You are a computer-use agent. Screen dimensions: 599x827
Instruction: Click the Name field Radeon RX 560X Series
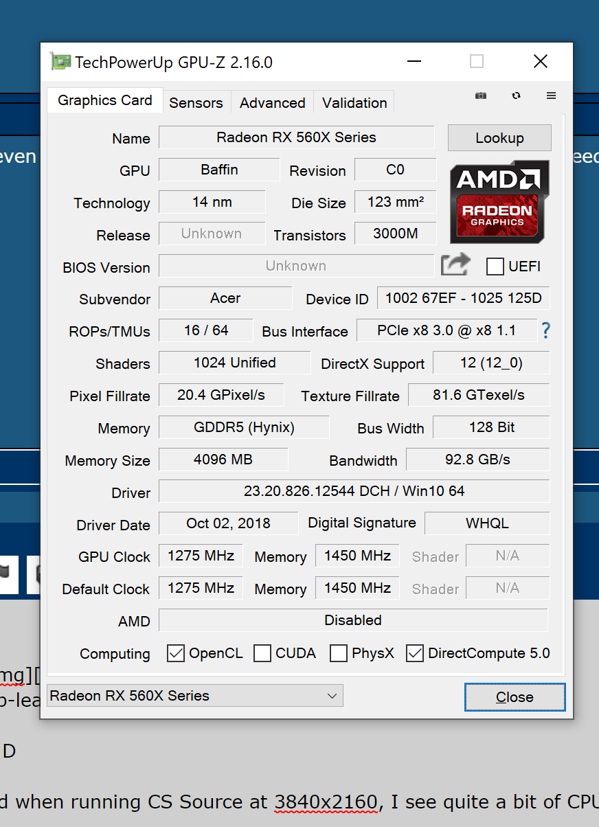297,137
